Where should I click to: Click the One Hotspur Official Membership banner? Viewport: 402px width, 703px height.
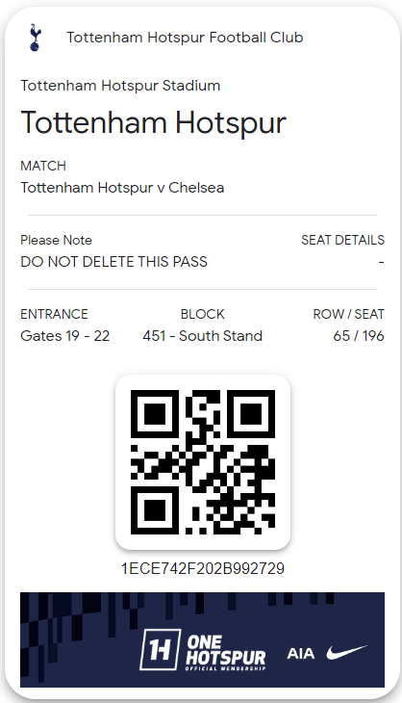pos(202,639)
